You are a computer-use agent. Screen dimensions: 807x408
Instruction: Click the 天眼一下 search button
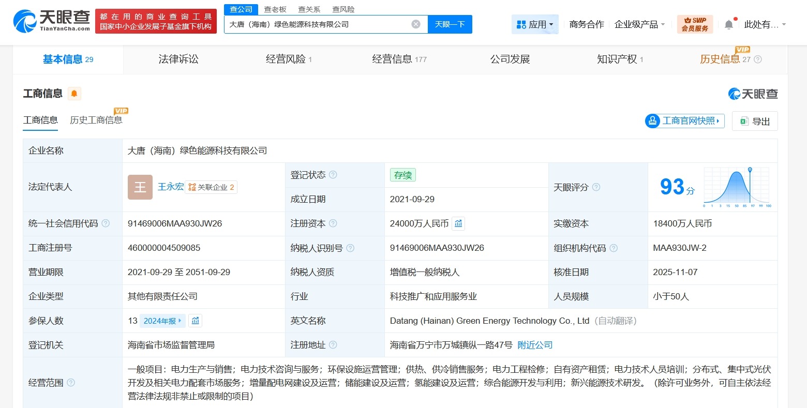click(450, 24)
